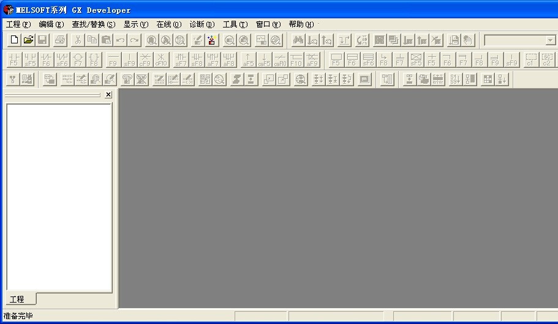Click the Copy icon
The width and height of the screenshot is (558, 324).
click(92, 40)
